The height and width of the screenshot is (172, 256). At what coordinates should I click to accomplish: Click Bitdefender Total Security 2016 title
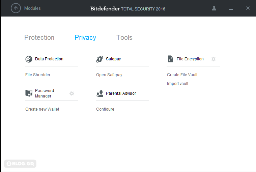pos(128,9)
